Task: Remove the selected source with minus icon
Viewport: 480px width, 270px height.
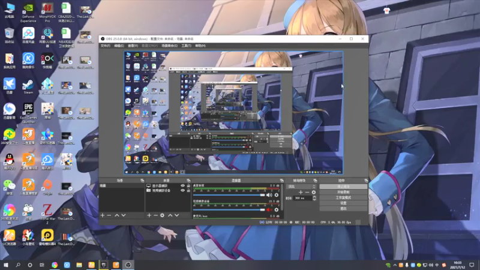Action: 155,215
